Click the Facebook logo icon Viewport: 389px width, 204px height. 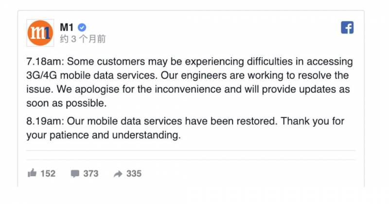click(x=347, y=28)
